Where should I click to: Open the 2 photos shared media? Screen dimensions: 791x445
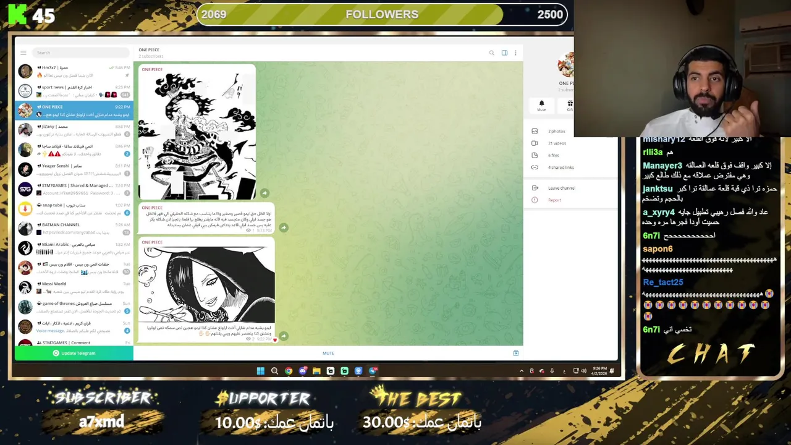click(557, 131)
